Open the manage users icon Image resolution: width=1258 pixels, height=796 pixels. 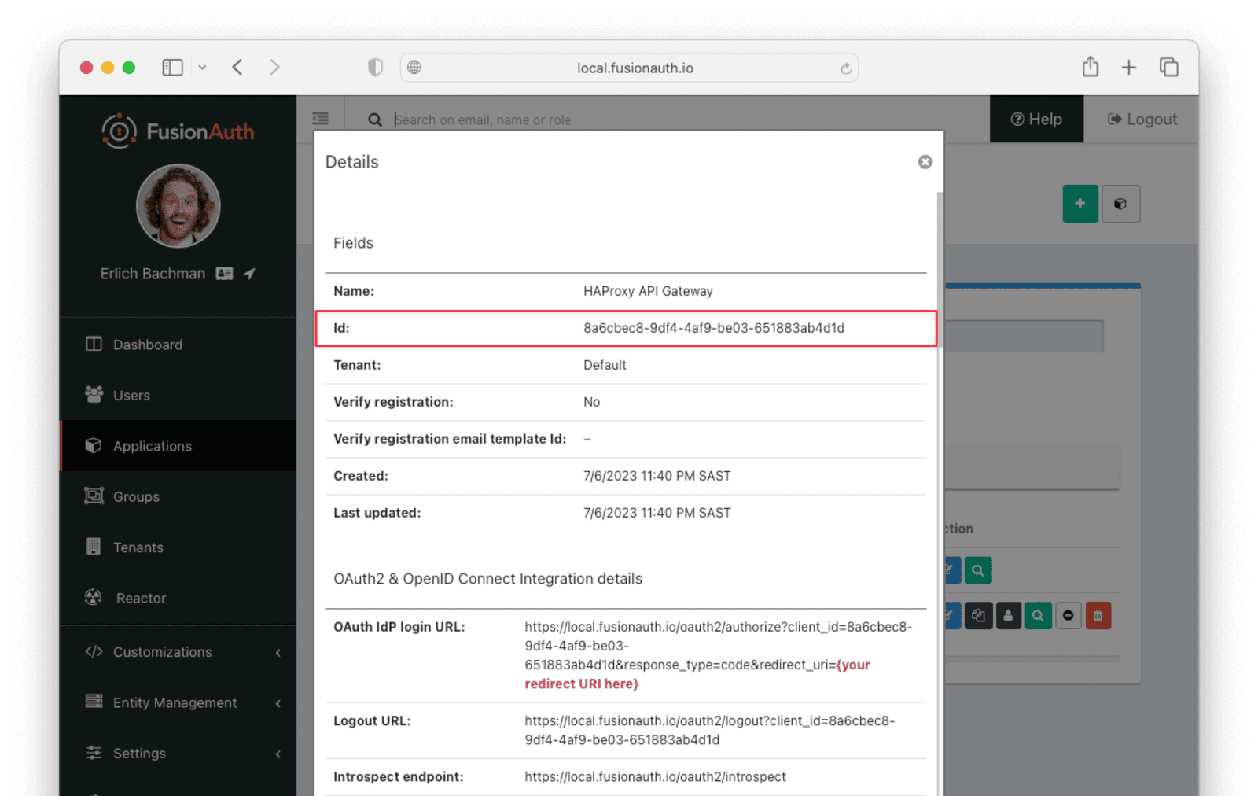tap(1008, 616)
